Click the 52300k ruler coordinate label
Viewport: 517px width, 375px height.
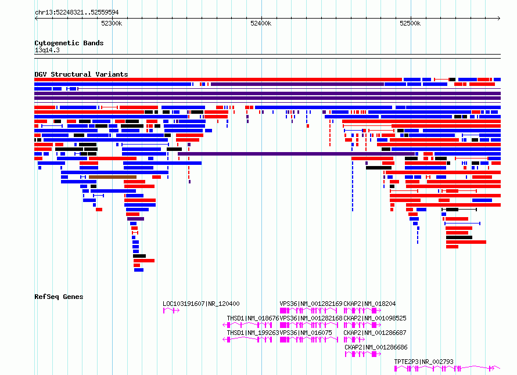tap(112, 23)
